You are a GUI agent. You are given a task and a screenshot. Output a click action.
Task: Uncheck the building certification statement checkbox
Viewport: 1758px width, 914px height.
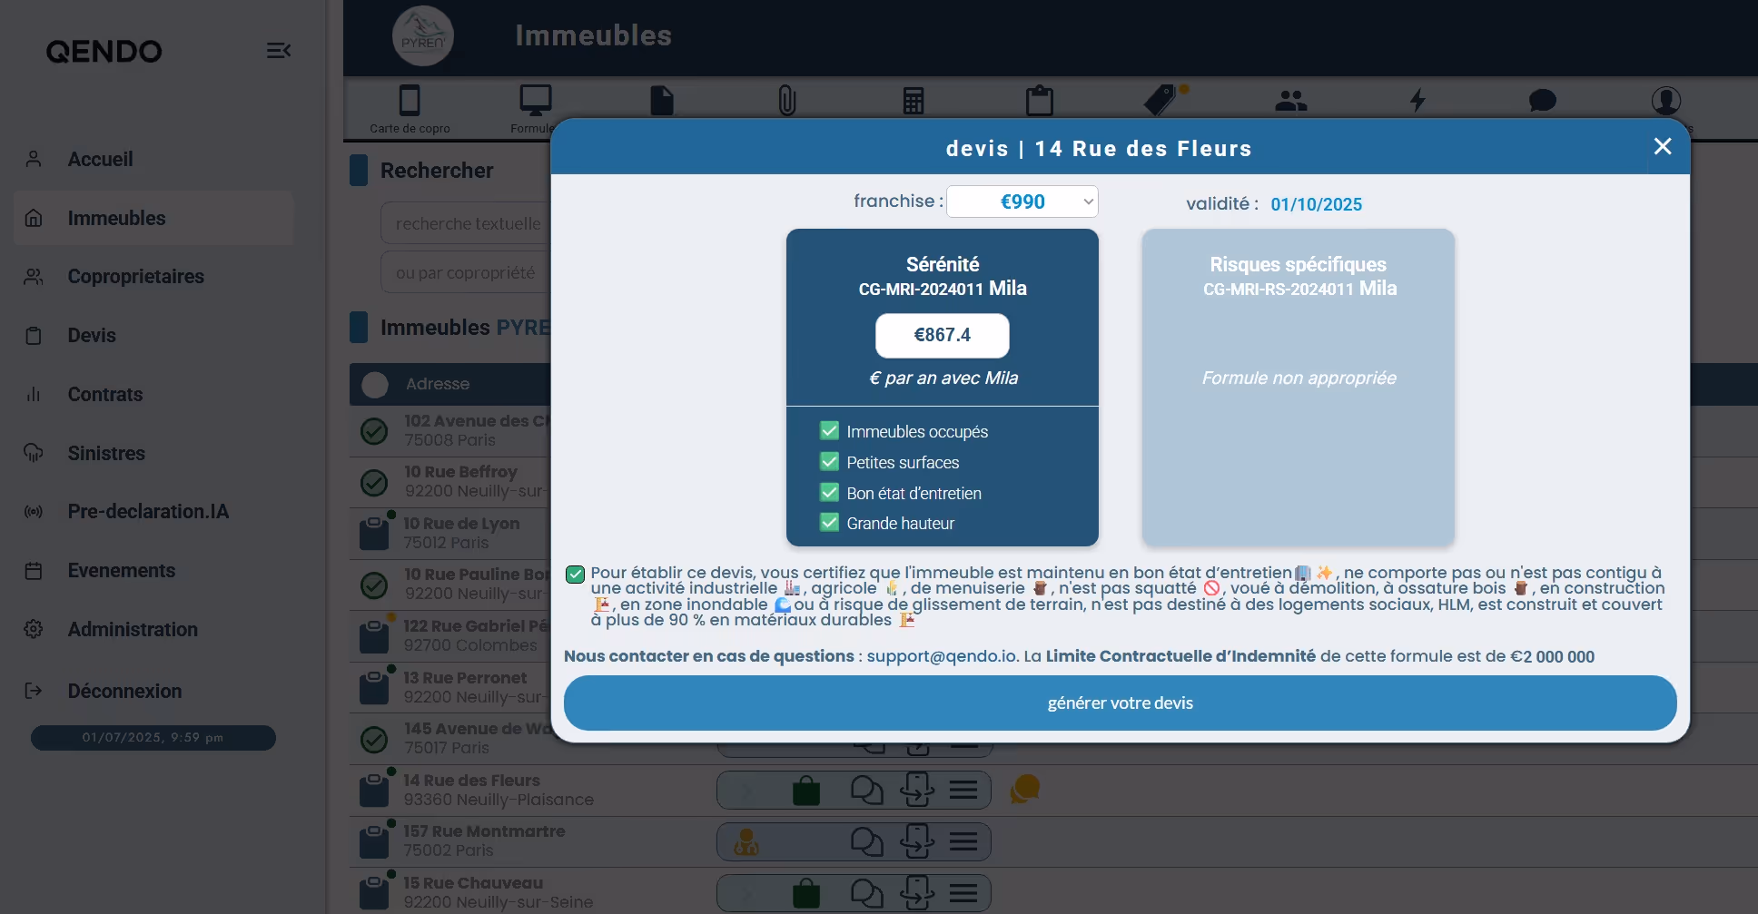click(575, 574)
